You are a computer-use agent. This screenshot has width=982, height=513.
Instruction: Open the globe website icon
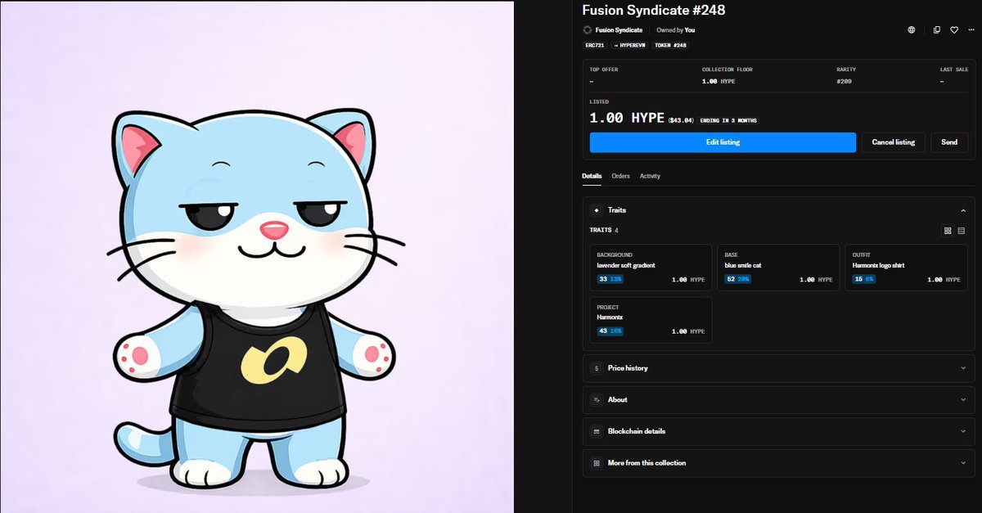click(x=912, y=30)
